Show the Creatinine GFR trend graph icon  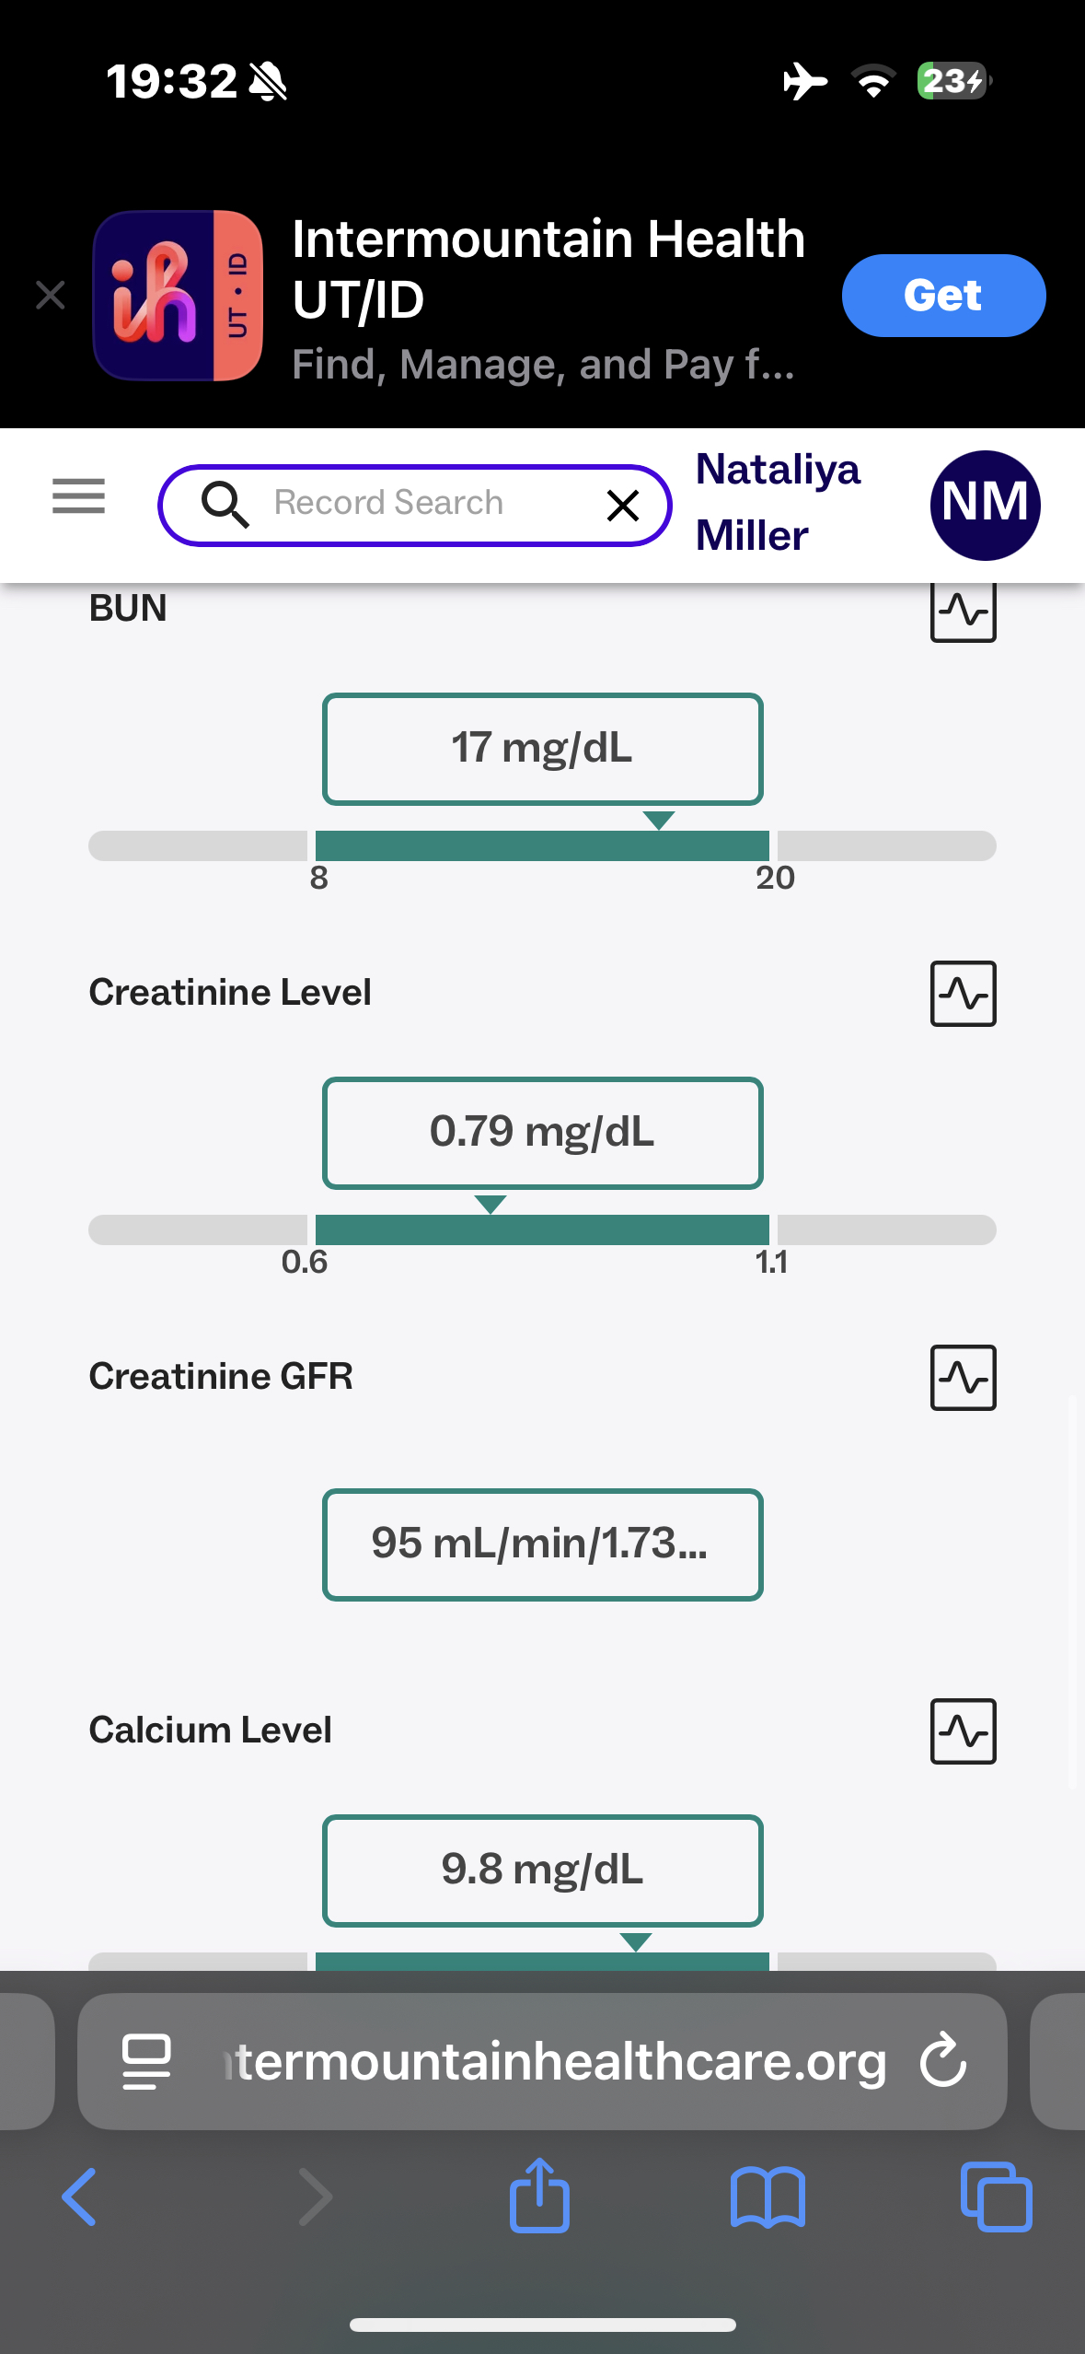963,1378
